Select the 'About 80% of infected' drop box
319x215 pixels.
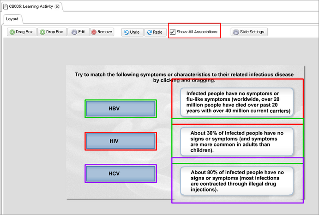(x=237, y=180)
